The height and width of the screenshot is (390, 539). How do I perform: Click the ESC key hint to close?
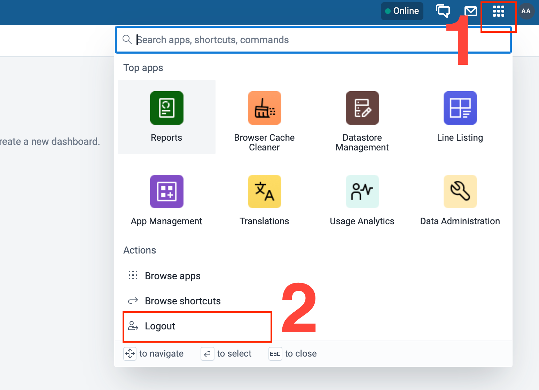pyautogui.click(x=275, y=354)
